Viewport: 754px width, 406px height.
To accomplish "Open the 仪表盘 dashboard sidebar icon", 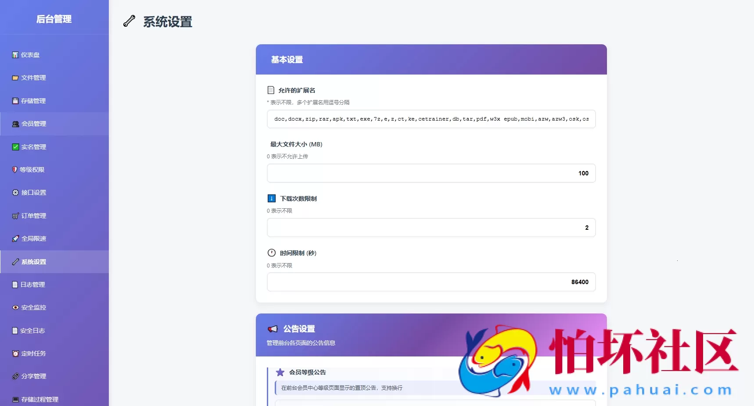I will tap(14, 54).
